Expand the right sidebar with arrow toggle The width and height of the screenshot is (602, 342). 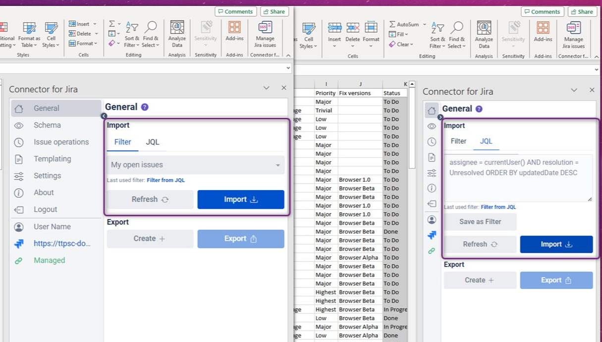440,117
